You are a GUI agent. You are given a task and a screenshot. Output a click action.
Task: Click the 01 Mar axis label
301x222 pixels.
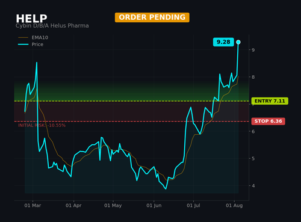pos(33,206)
